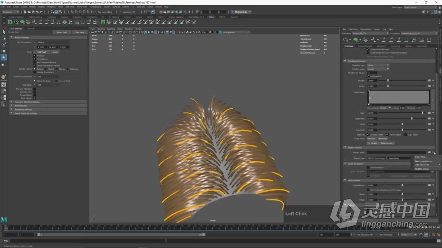
Task: Activate the Lasso Select tool
Action: click(3, 38)
